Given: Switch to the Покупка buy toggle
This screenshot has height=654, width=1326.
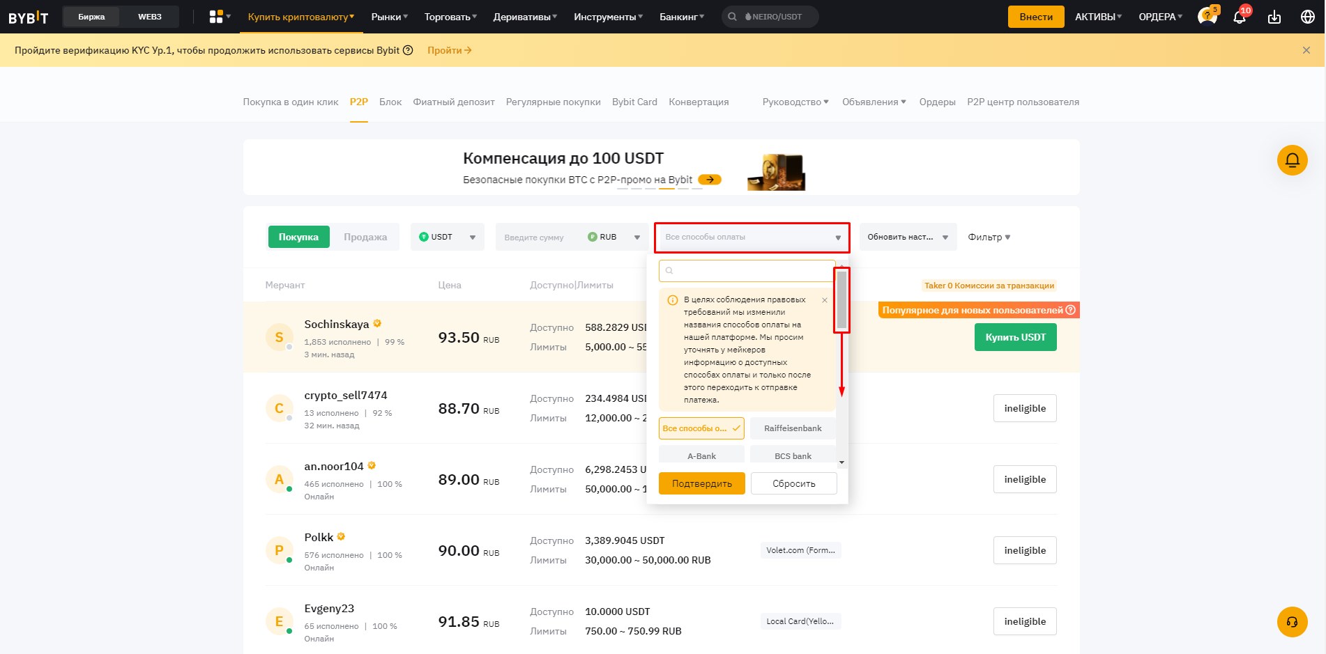Looking at the screenshot, I should click(298, 237).
